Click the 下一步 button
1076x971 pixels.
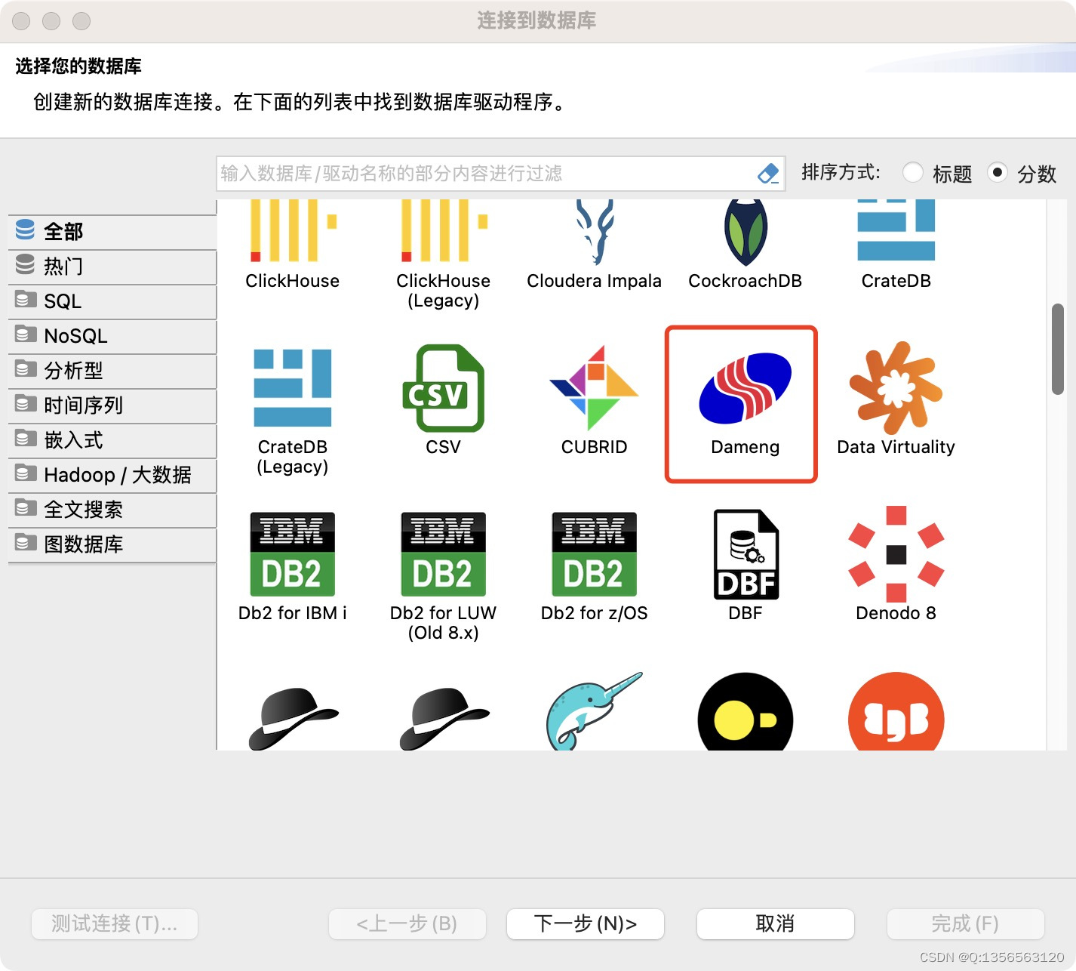click(x=585, y=923)
